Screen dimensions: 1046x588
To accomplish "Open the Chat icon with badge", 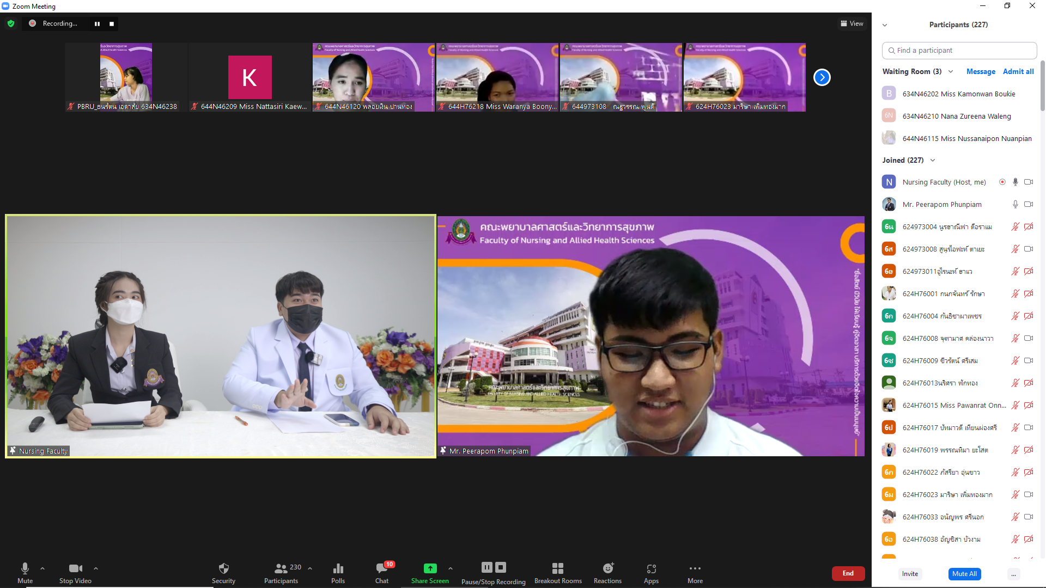I will pos(381,568).
